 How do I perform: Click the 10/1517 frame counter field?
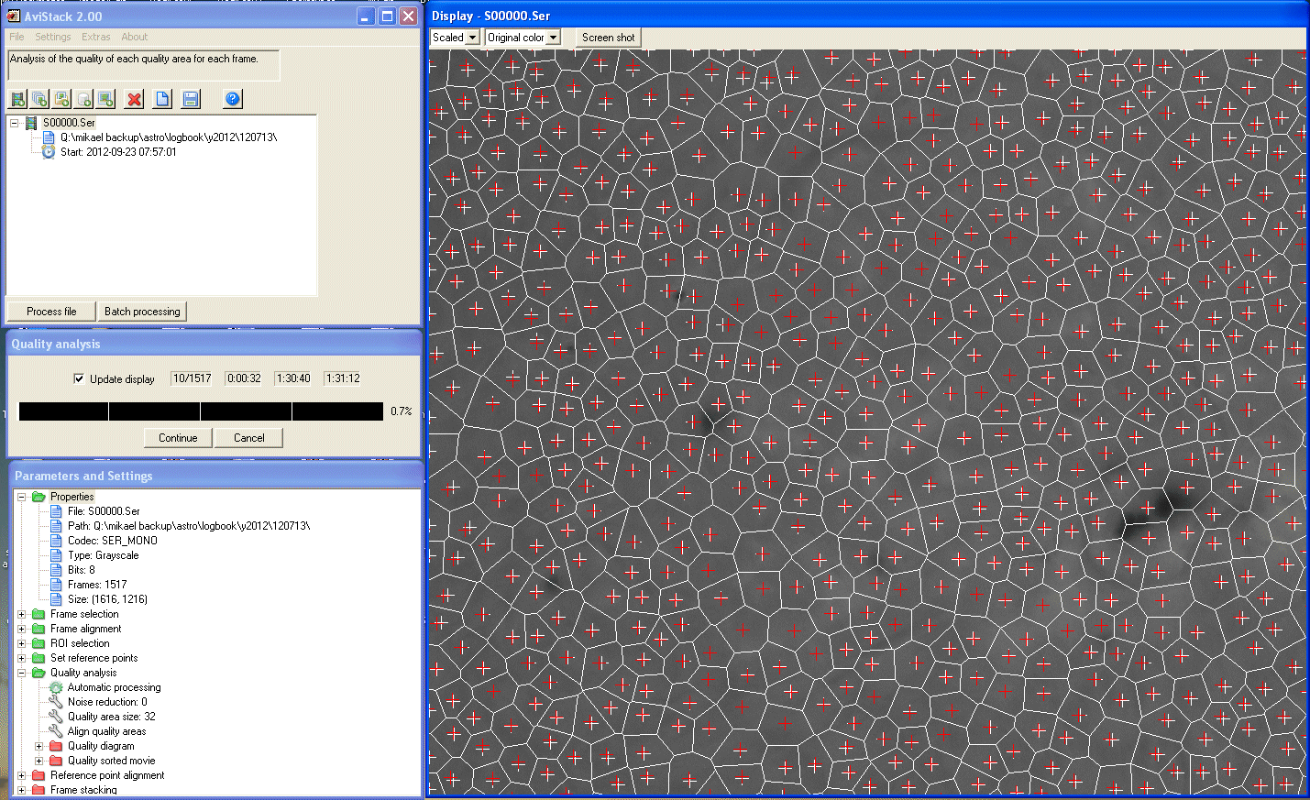coord(192,378)
